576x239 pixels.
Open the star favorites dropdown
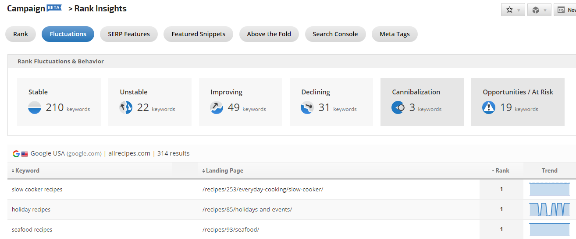[512, 10]
